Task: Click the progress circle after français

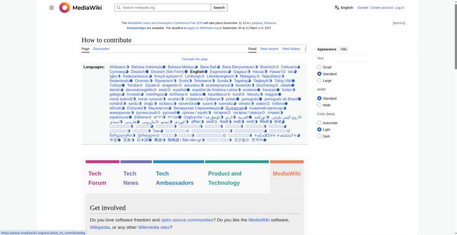Action: (x=278, y=90)
